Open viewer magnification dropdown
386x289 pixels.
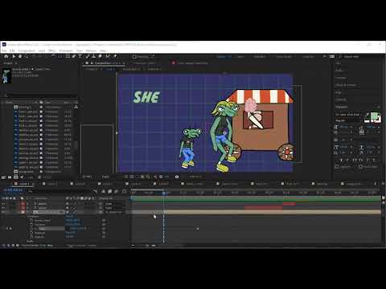pos(88,177)
